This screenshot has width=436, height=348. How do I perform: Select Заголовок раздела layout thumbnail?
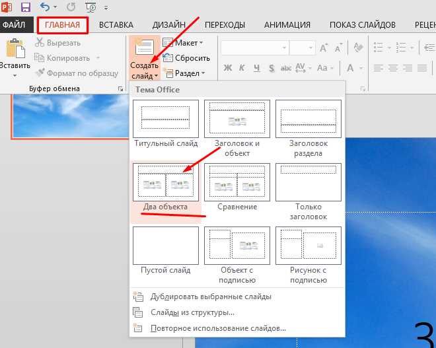point(309,119)
